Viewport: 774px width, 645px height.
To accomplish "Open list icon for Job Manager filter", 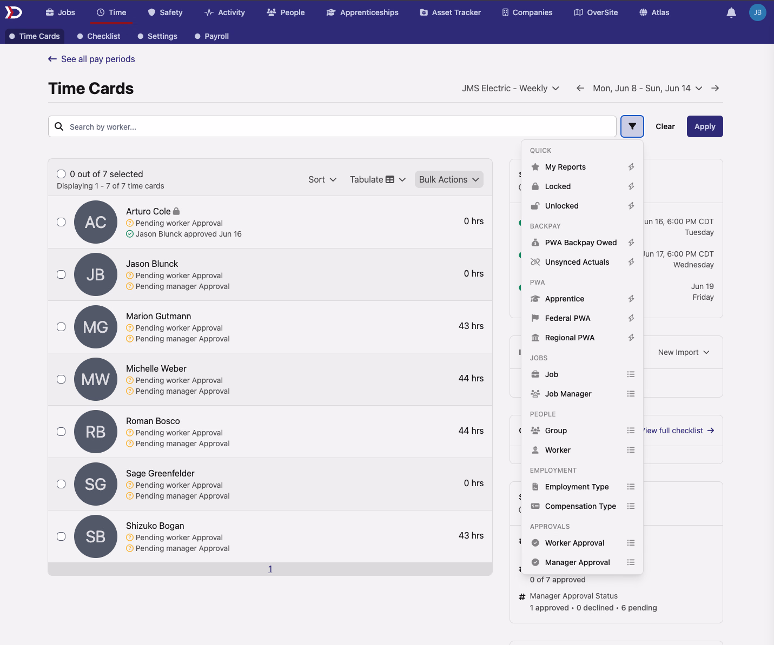I will (631, 394).
